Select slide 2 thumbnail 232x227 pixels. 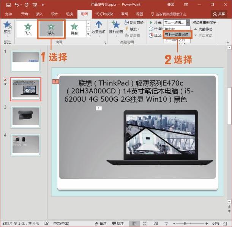(x=25, y=89)
